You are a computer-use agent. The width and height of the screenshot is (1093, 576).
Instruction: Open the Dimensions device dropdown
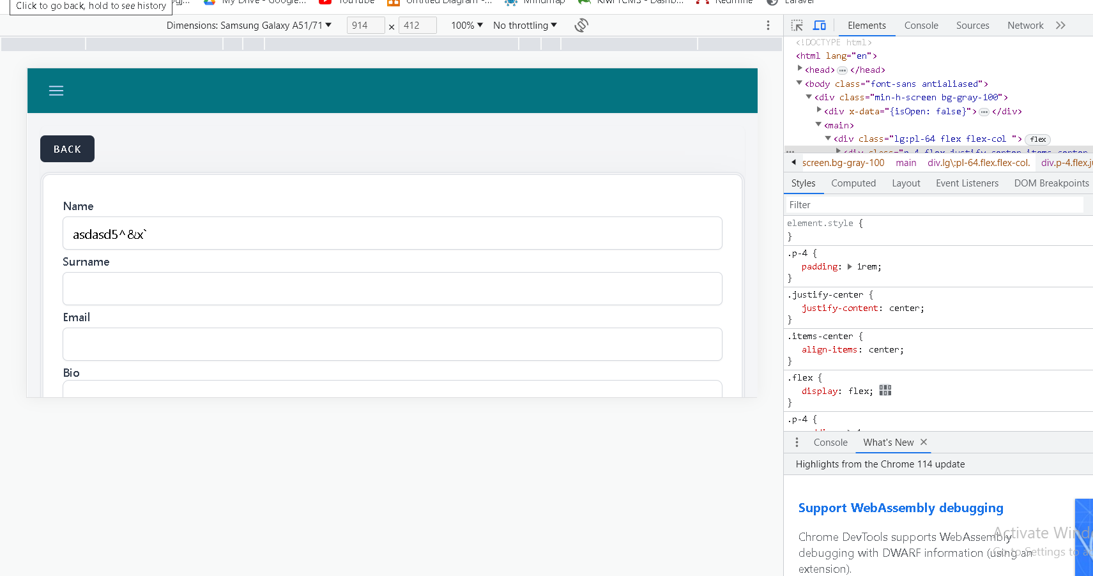pos(248,26)
